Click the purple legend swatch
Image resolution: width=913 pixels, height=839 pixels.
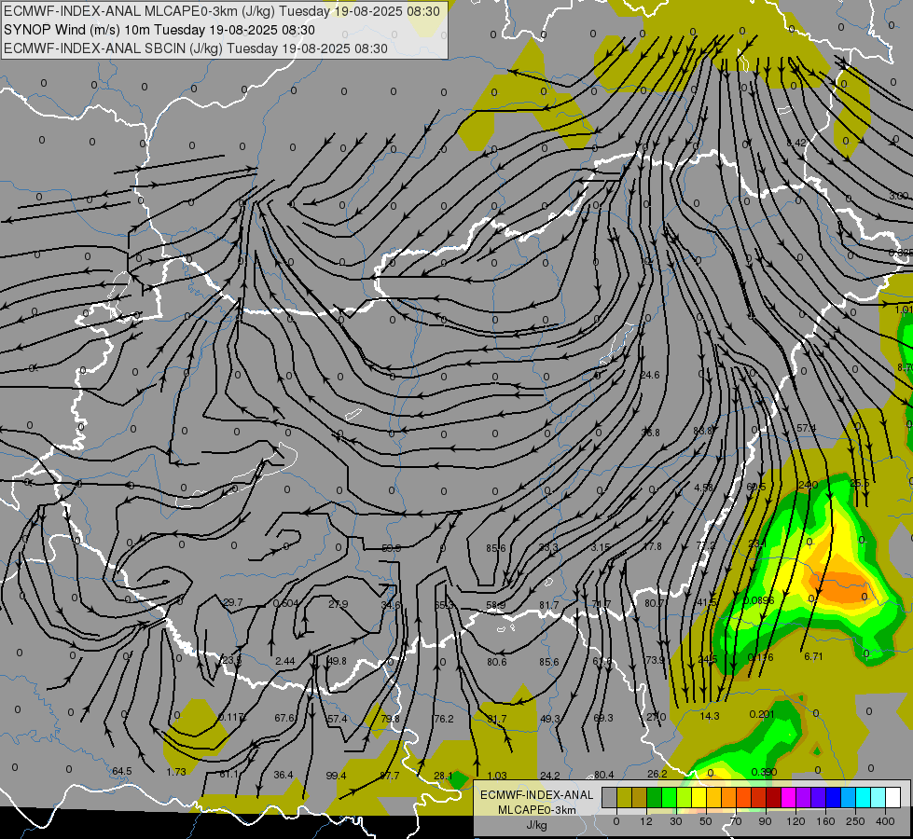coord(804,797)
